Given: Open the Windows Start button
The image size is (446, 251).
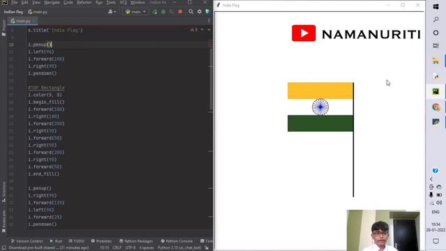Looking at the screenshot, I should [x=436, y=6].
